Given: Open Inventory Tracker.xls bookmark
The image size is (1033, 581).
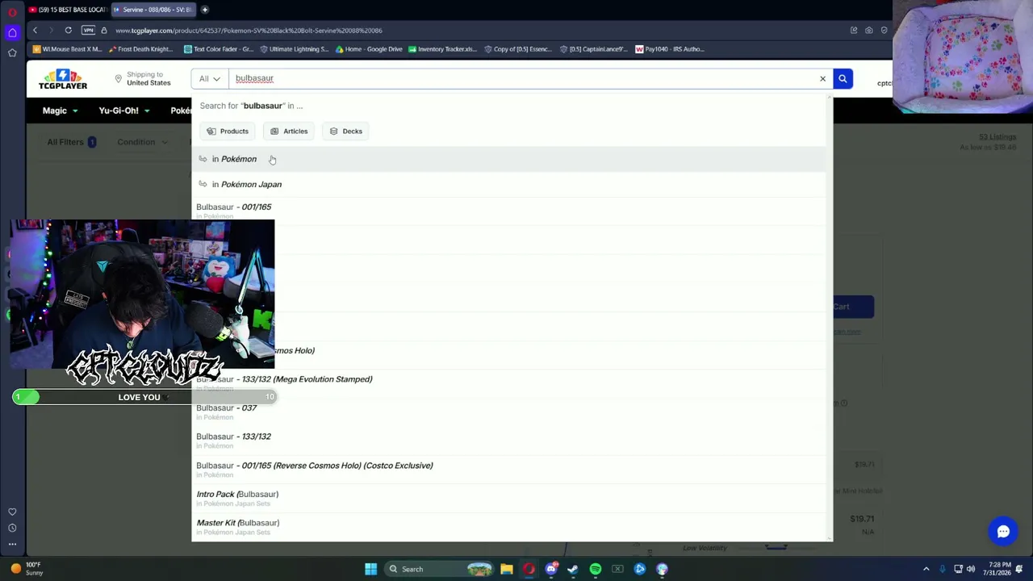Looking at the screenshot, I should pyautogui.click(x=442, y=49).
